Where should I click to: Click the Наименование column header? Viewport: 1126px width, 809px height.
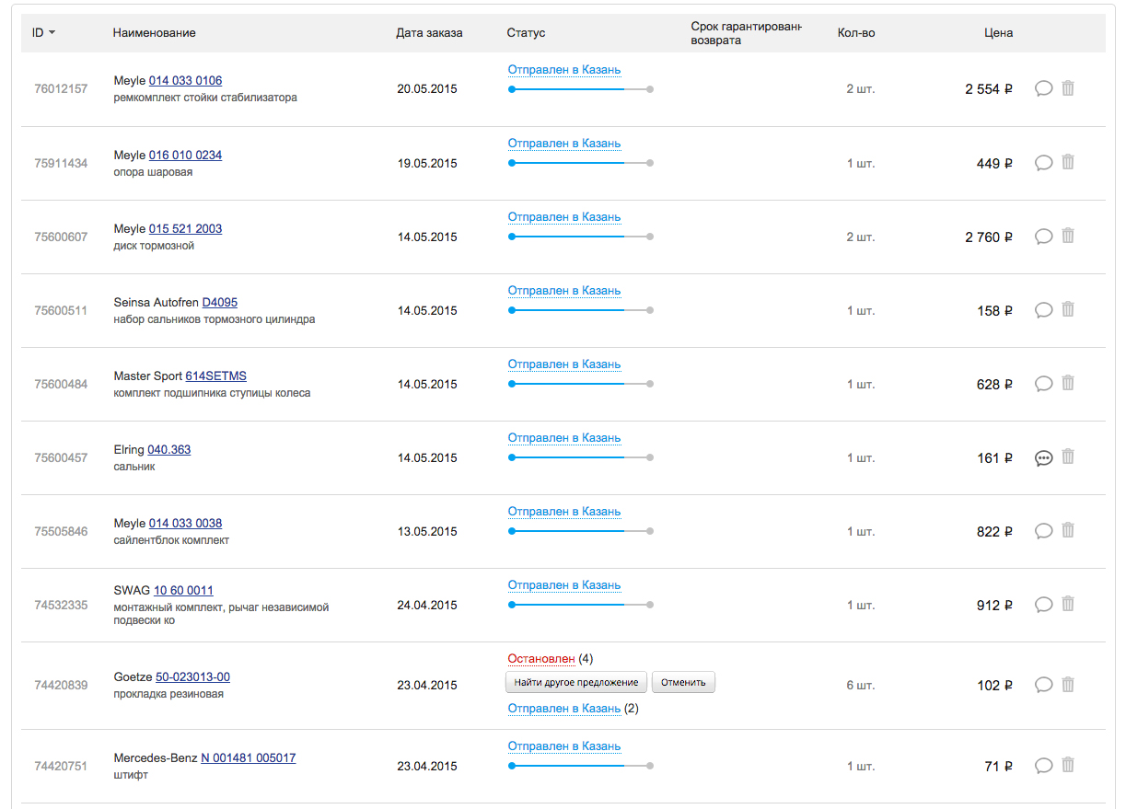[155, 33]
